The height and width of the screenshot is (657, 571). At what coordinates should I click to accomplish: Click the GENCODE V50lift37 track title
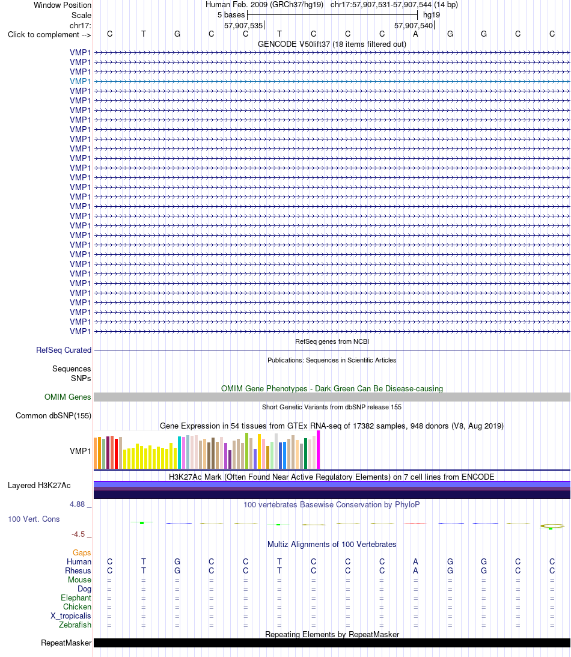pos(332,44)
